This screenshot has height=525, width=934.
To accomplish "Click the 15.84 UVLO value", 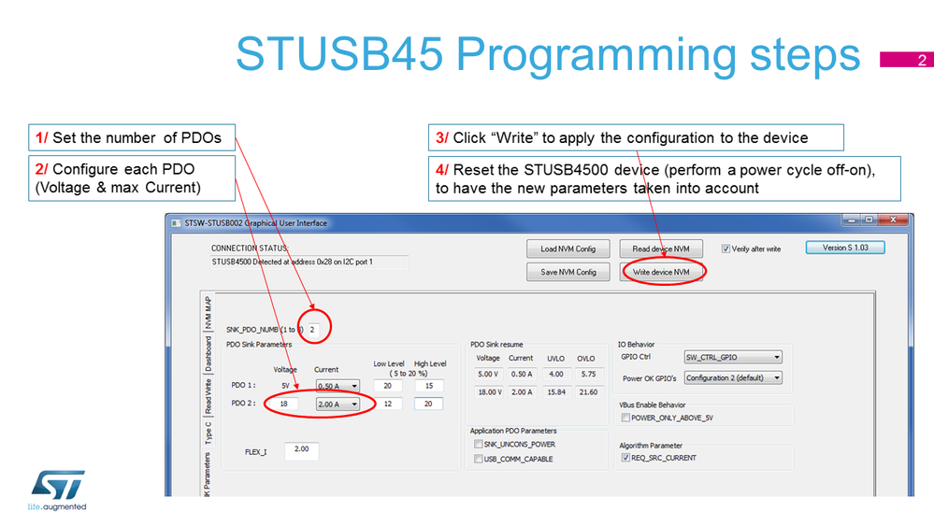I will tap(556, 391).
